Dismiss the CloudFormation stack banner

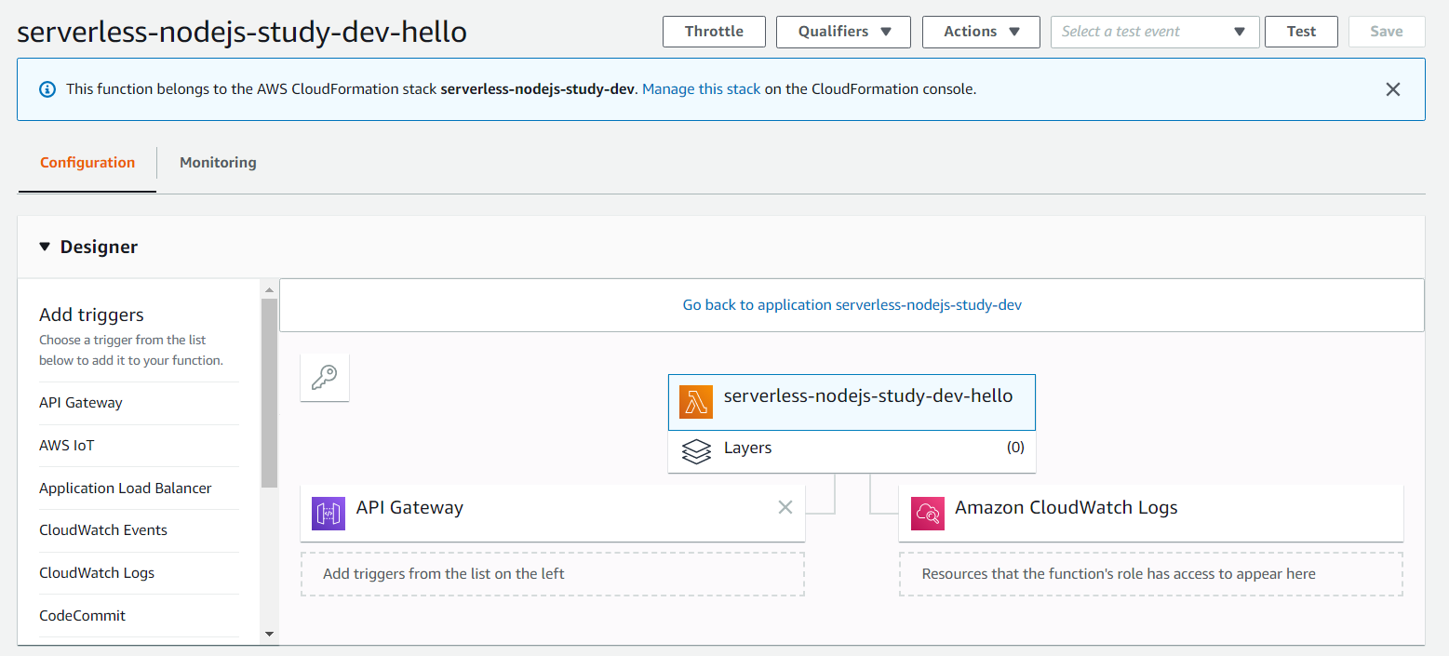[1393, 89]
